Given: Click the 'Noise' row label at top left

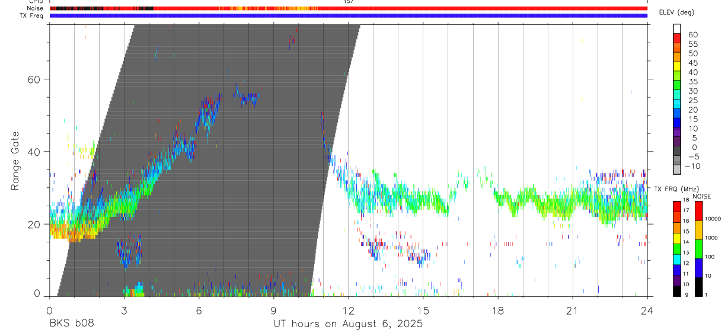Looking at the screenshot, I should 35,8.
